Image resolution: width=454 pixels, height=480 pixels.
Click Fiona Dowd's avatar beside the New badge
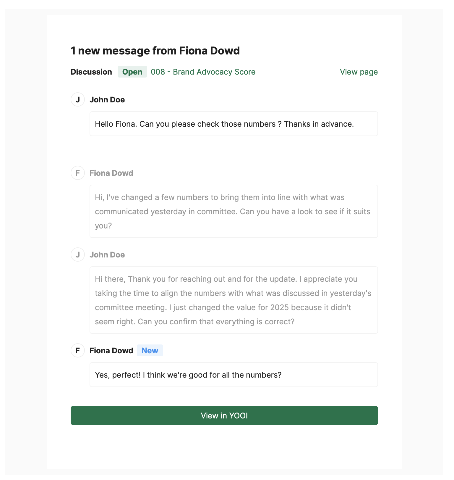[x=78, y=350]
